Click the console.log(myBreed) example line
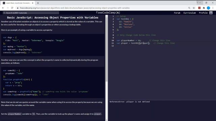The height and width of the screenshot is (121, 216). coord(23,52)
